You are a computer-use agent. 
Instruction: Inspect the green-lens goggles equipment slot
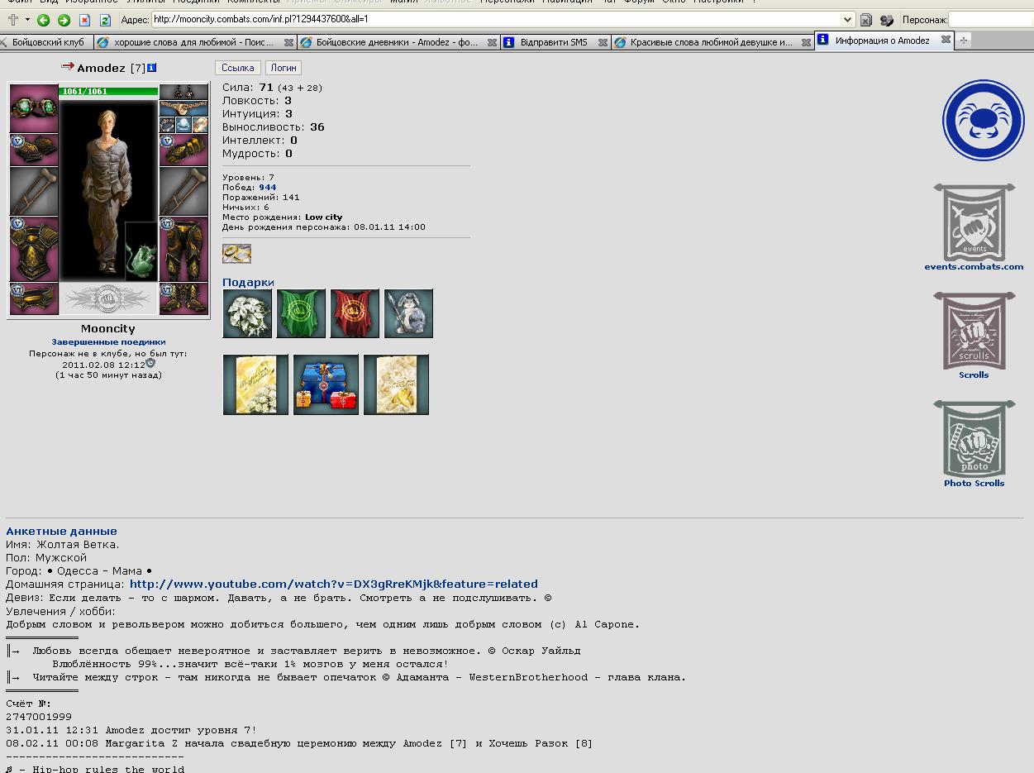point(34,108)
